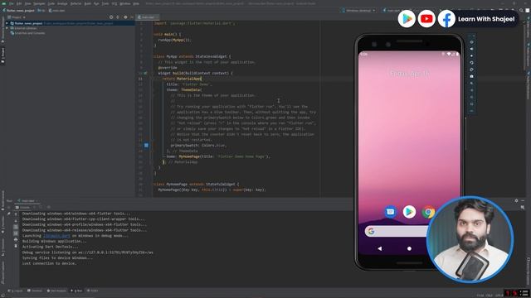Open the Build menu
This screenshot has height=298, width=531.
pyautogui.click(x=88, y=3)
